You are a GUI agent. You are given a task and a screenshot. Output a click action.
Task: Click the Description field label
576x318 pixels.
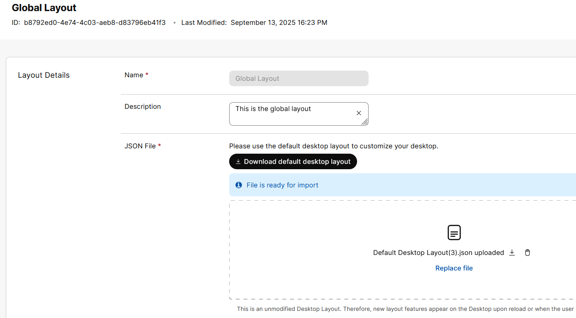pos(143,107)
